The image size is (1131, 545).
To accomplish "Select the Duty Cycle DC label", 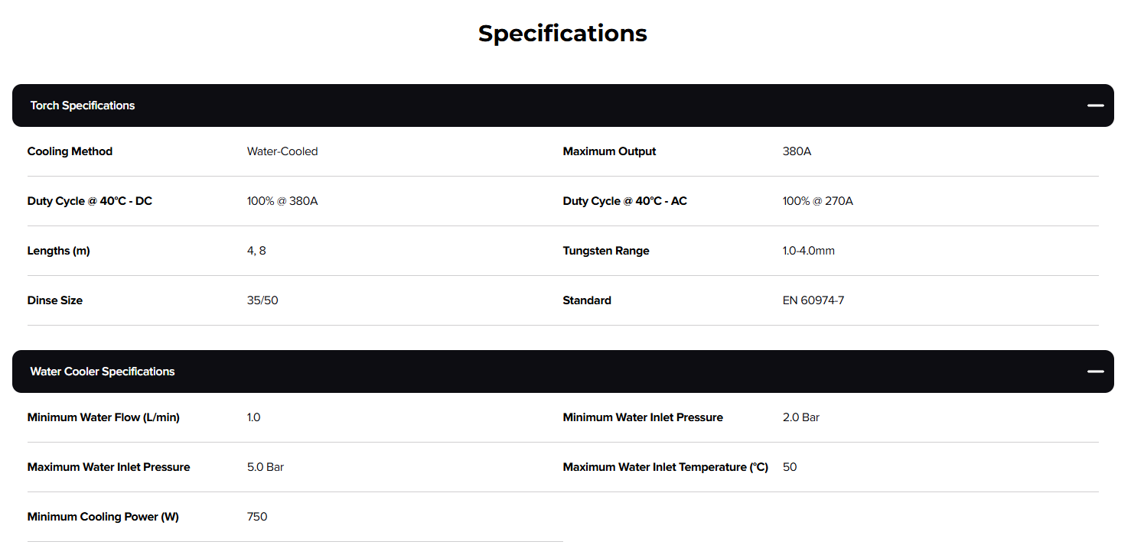I will pos(90,201).
